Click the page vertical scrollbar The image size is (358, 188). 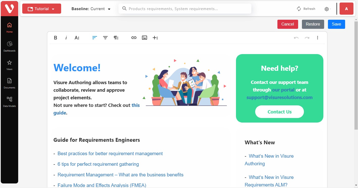356,76
